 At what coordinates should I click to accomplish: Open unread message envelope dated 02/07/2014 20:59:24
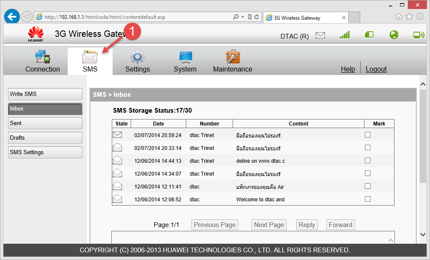pos(117,134)
